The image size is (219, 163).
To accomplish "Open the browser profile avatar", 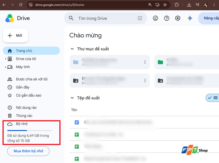I will tap(206, 5).
